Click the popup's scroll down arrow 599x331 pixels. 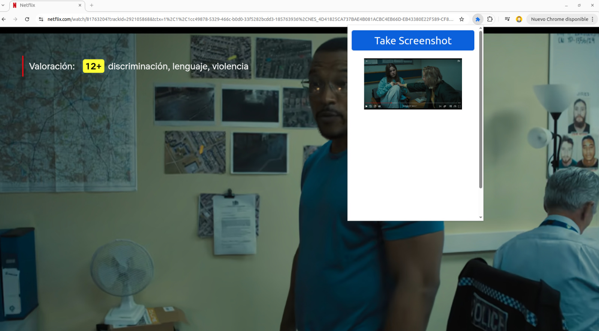point(481,217)
